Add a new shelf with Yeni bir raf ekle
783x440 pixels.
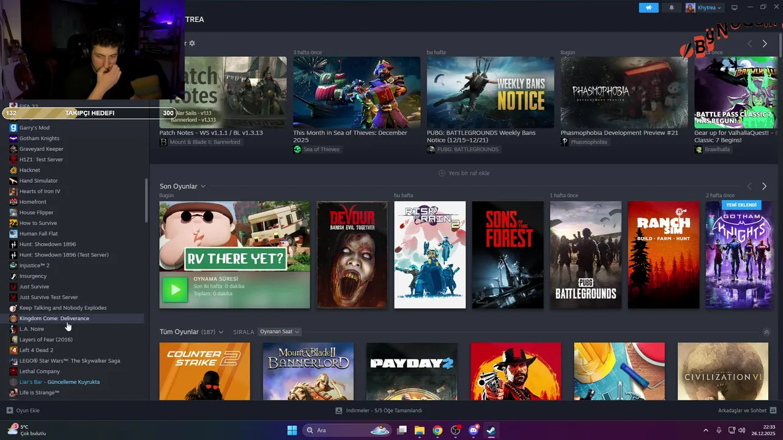click(x=464, y=173)
